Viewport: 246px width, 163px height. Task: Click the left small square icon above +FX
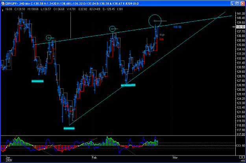pyautogui.click(x=240, y=157)
